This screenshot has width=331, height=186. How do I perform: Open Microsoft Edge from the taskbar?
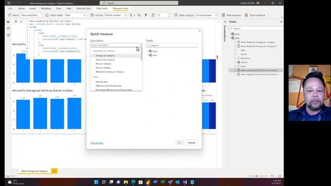[133, 182]
